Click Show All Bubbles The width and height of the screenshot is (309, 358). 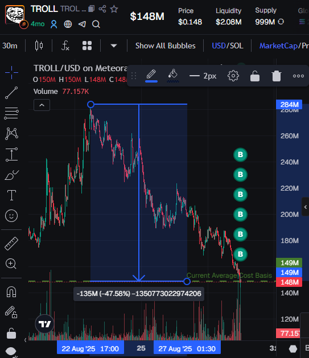pos(166,46)
